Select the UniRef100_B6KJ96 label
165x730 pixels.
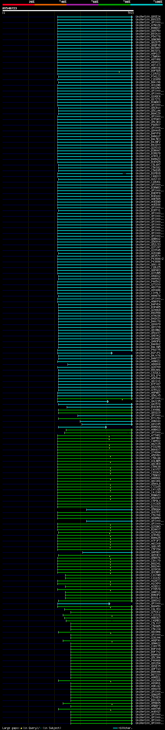[x=148, y=82]
